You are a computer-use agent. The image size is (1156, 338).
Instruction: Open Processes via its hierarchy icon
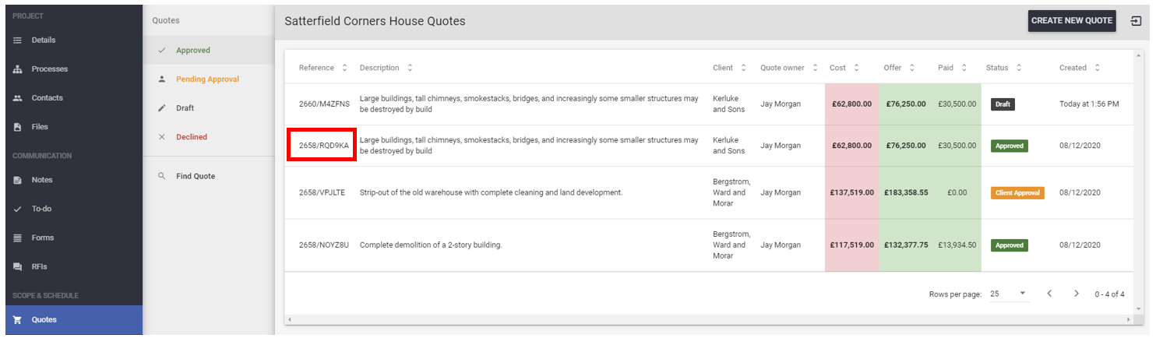(x=18, y=69)
